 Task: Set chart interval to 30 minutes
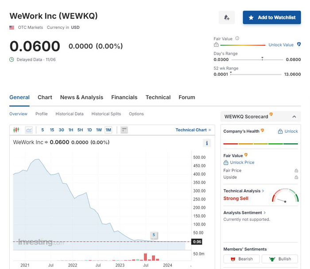click(61, 130)
